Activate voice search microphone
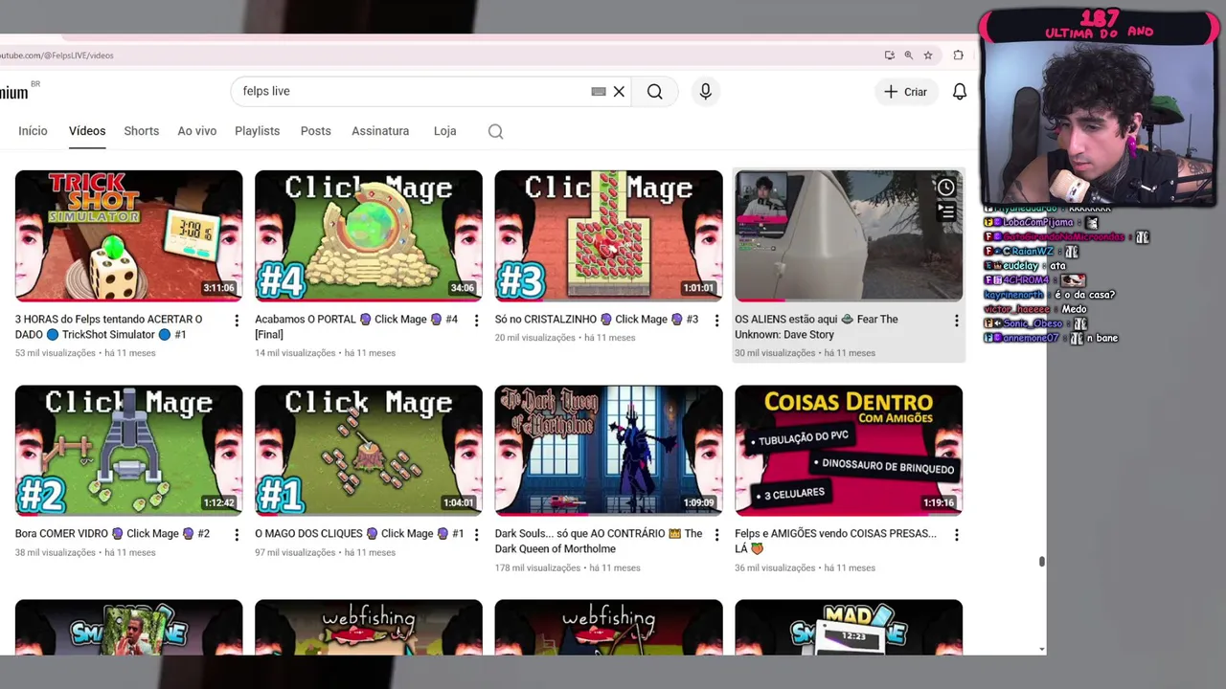1226x689 pixels. pos(706,92)
